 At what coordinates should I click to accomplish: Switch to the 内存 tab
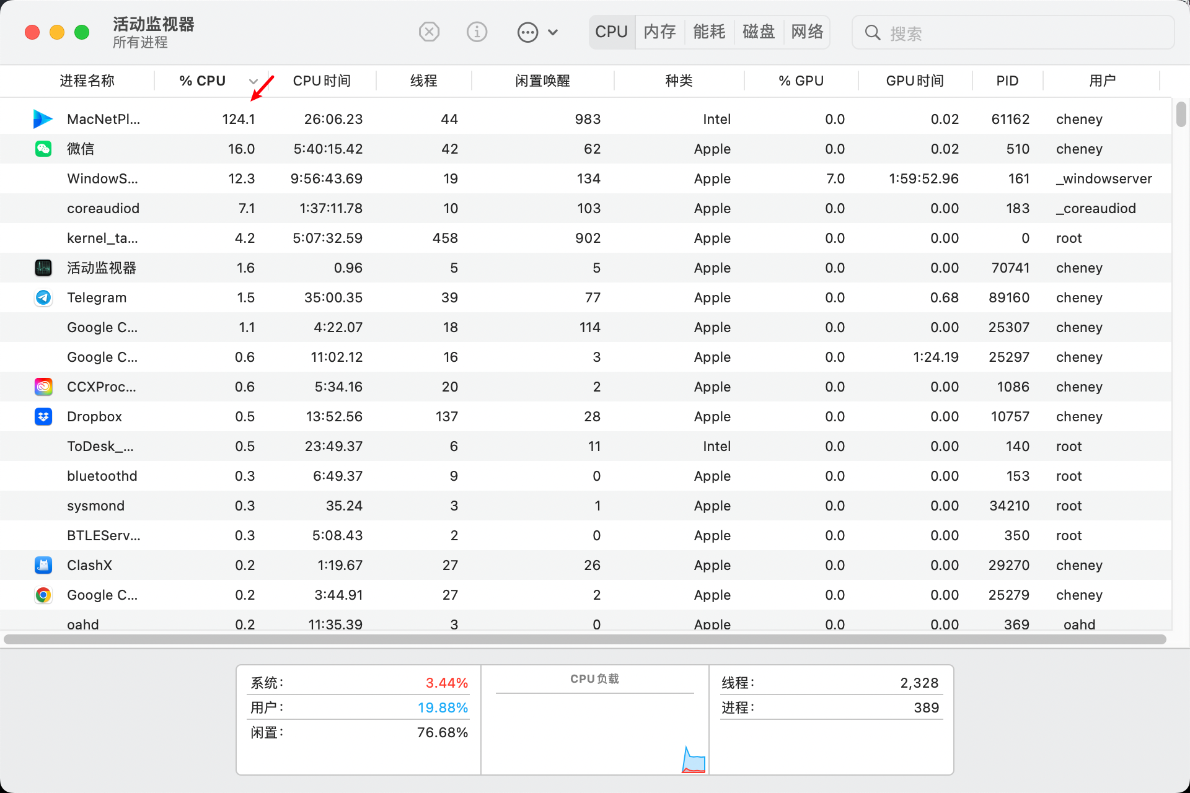click(659, 32)
